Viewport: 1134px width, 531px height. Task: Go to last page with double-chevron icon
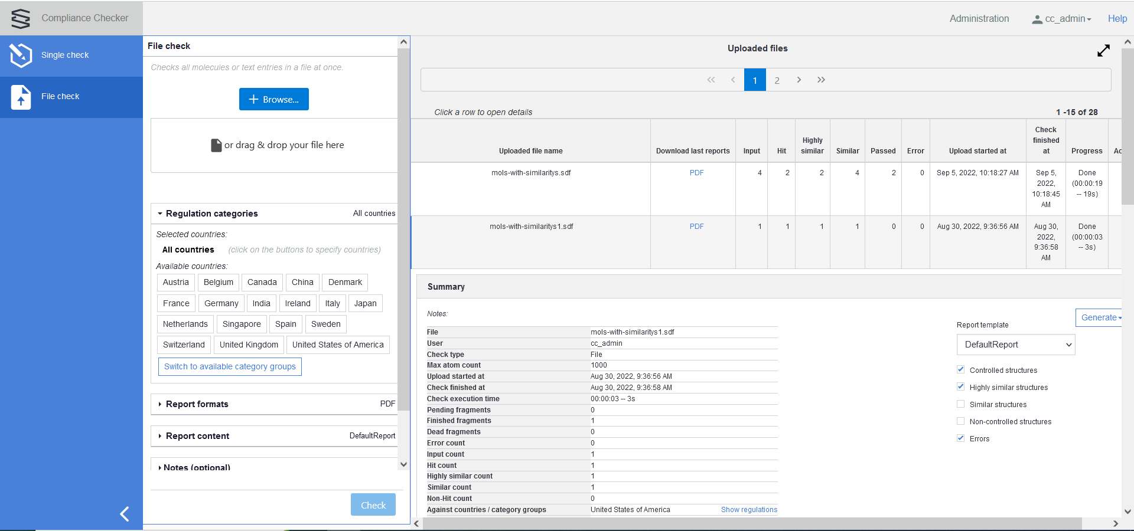coord(821,80)
